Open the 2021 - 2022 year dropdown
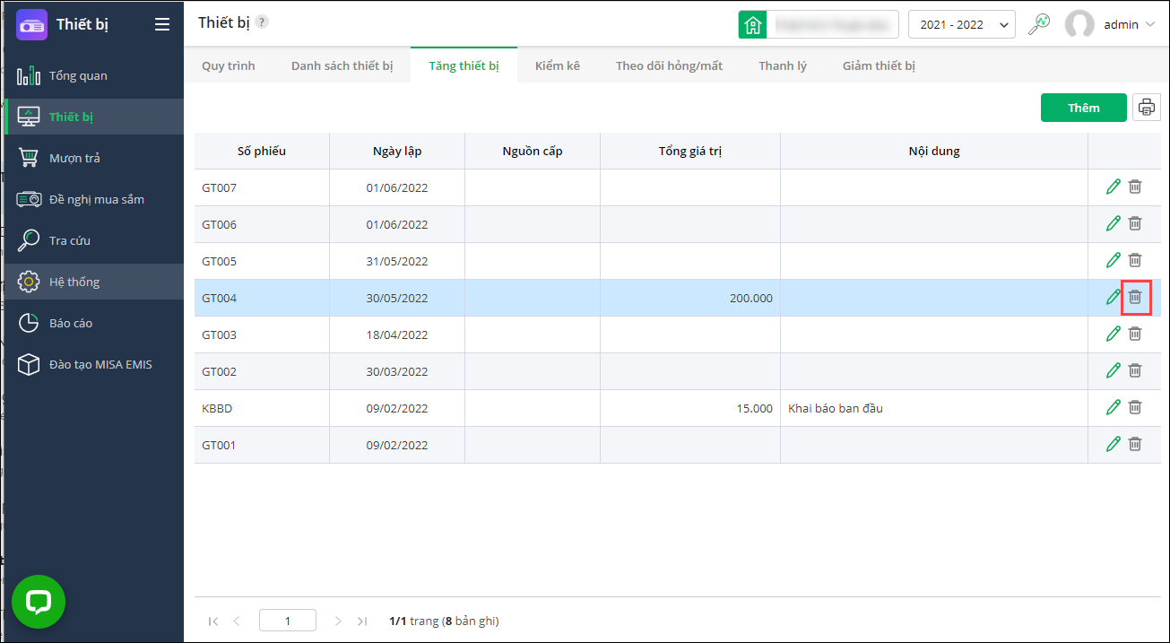This screenshot has width=1170, height=643. pyautogui.click(x=961, y=24)
